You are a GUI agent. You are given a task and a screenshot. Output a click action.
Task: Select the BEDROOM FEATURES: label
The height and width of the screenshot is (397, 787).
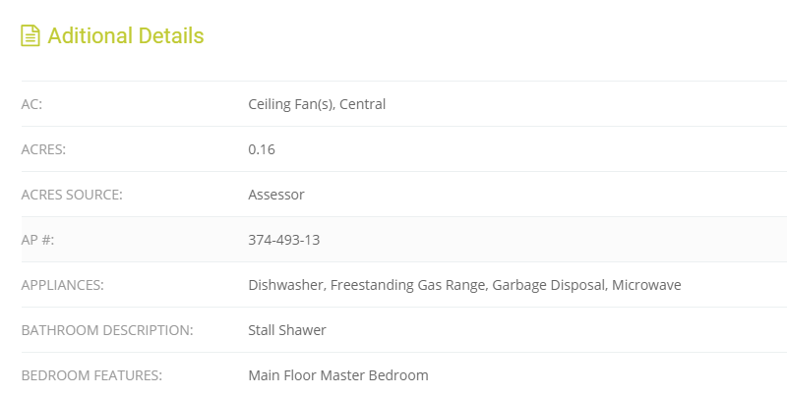(91, 375)
